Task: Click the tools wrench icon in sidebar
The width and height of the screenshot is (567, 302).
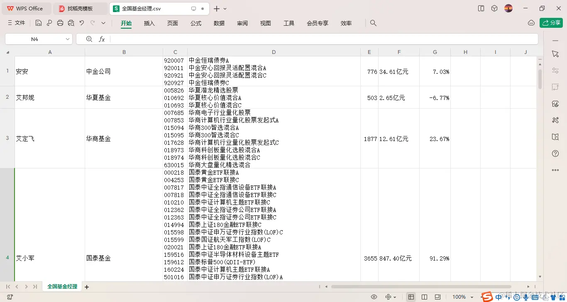Action: (x=555, y=120)
